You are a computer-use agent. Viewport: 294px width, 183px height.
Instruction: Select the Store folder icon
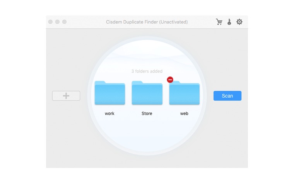coord(147,93)
